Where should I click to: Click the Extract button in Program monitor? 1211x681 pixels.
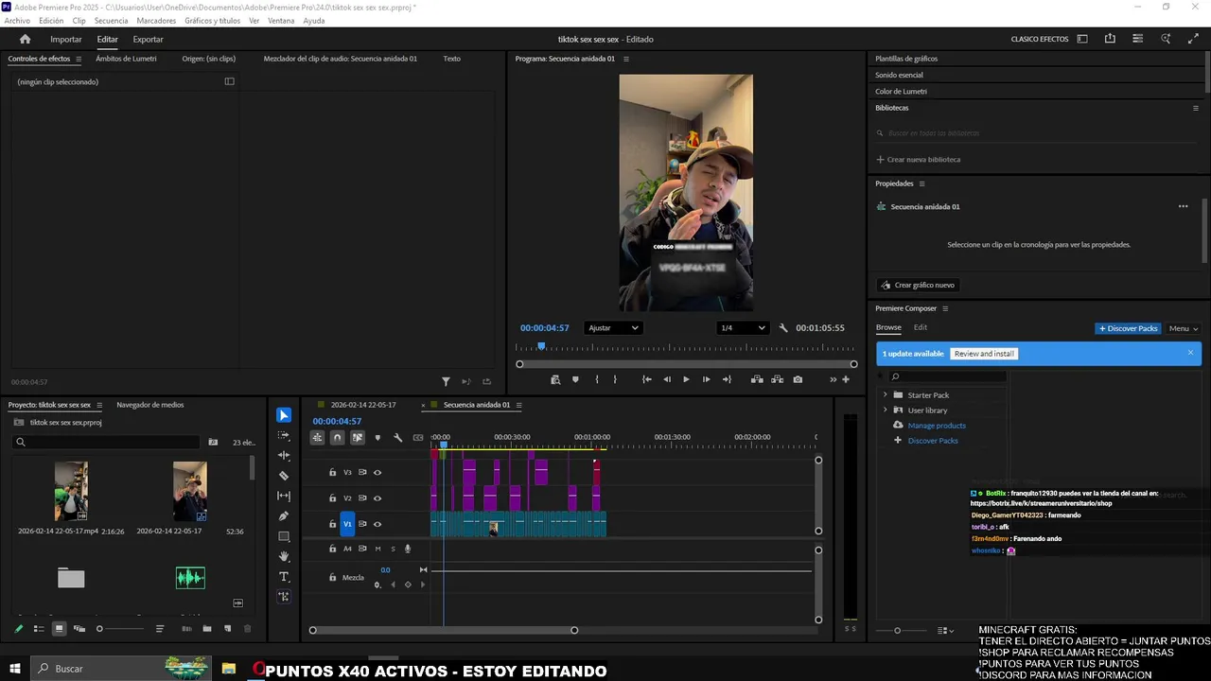point(777,379)
